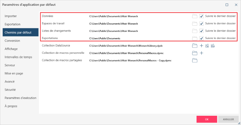Viewport: 241px width, 125px height.
Task: Uncheck Suivre le dernier dossier for Données
Action: tap(201, 16)
